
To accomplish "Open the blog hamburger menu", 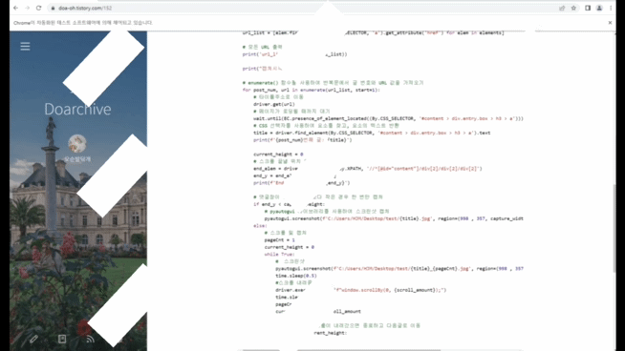I will [25, 47].
